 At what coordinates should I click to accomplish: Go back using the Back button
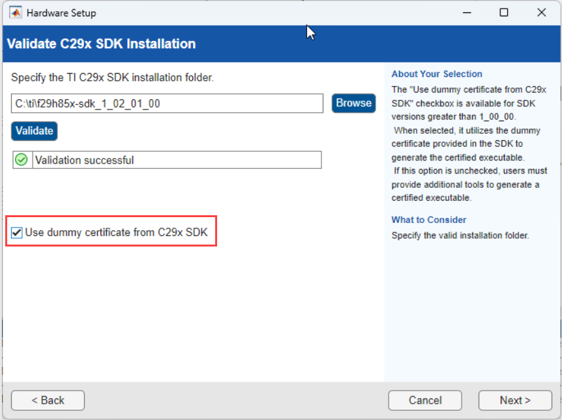coord(48,400)
